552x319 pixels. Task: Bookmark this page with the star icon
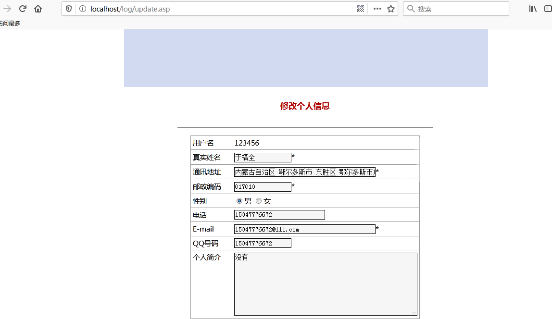point(391,9)
